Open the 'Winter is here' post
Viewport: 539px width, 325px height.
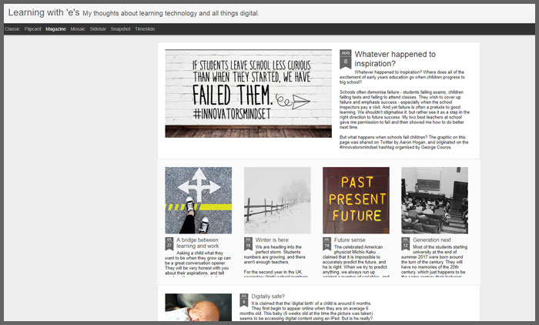272,240
